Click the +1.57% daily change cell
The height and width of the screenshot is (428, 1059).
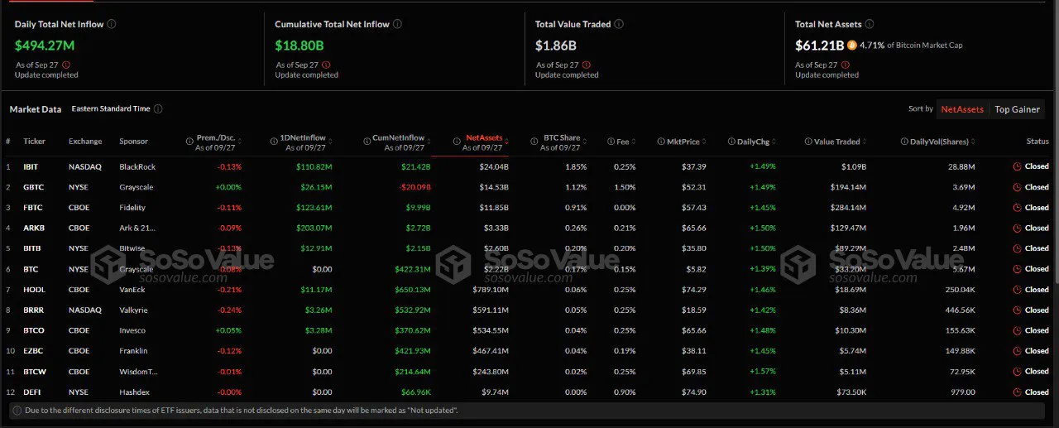pos(764,371)
